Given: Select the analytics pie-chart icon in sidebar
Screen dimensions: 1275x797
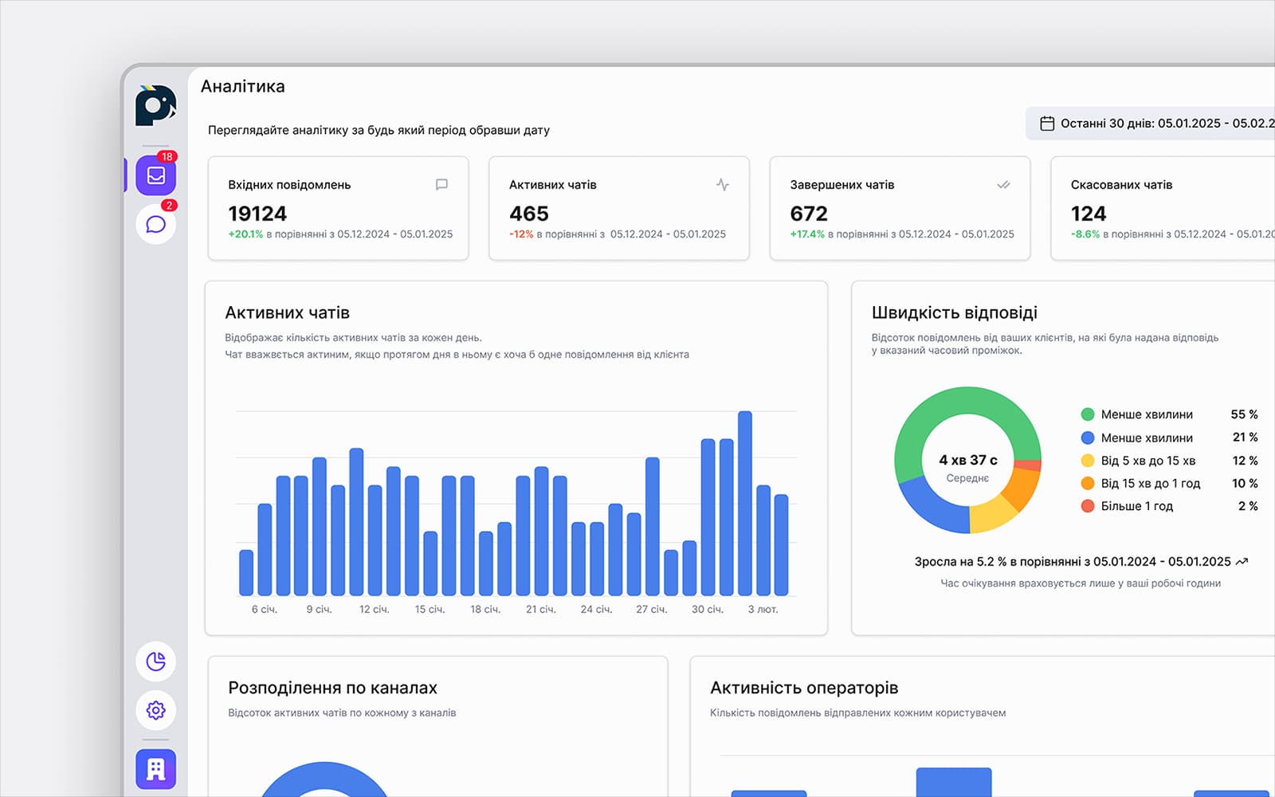Looking at the screenshot, I should click(x=156, y=662).
